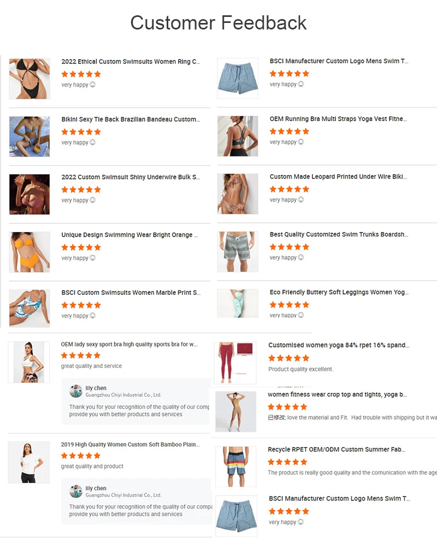Click lily chen's avatar in first reply
The width and height of the screenshot is (437, 547).
(76, 391)
